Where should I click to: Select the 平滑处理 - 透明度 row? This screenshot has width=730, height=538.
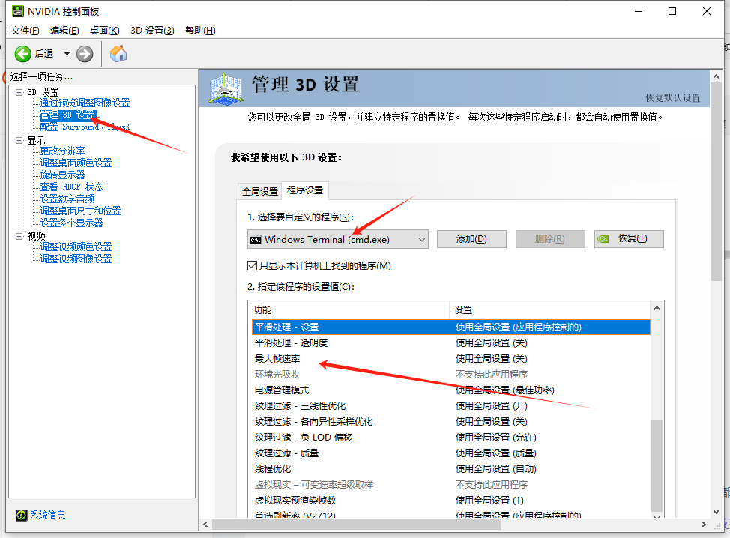(450, 343)
